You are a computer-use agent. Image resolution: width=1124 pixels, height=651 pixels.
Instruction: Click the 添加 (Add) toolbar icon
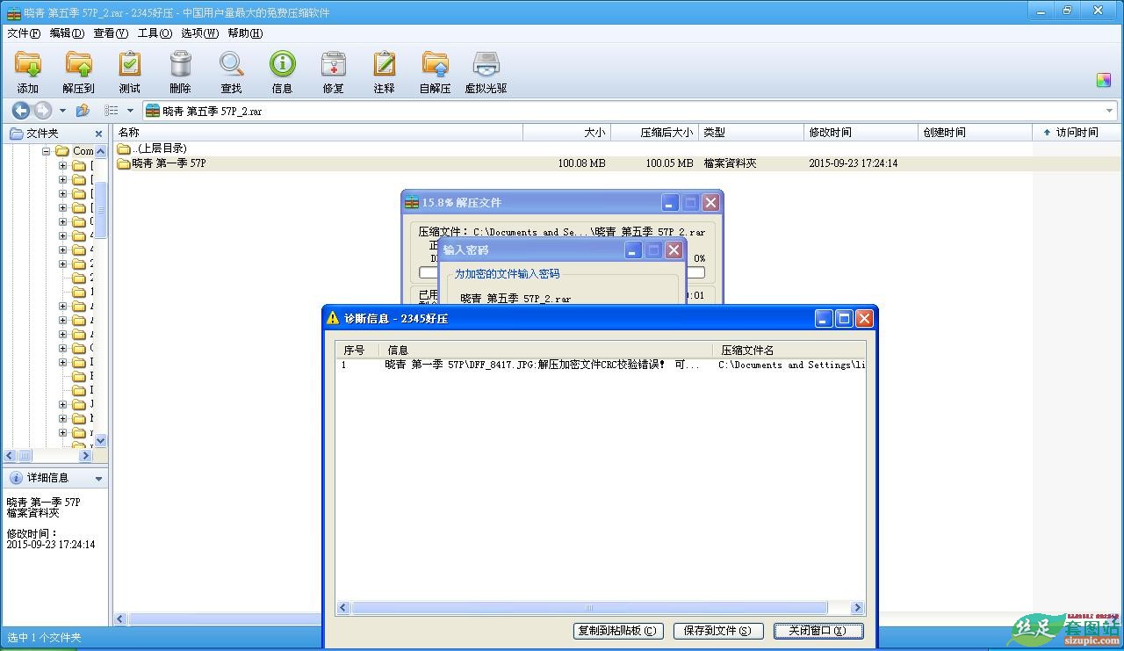(28, 66)
